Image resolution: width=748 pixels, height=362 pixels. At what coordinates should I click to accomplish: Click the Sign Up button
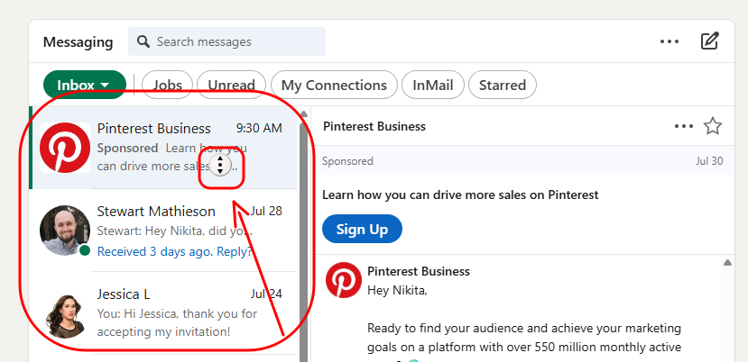[x=362, y=229]
